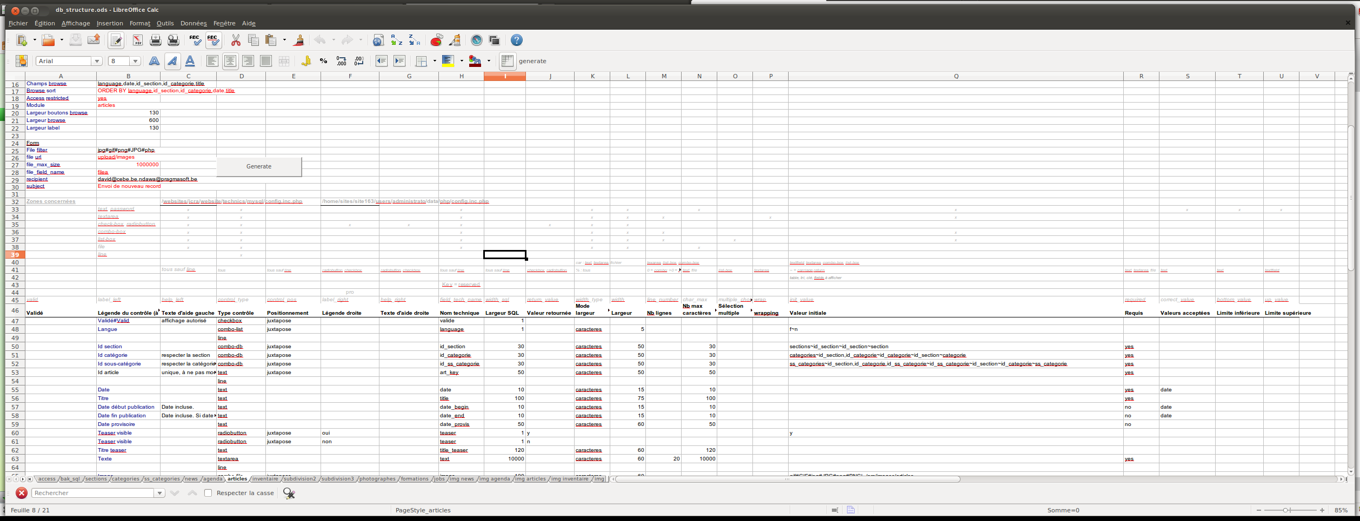This screenshot has width=1360, height=521.
Task: Open the Arial font name dropdown
Action: [97, 61]
